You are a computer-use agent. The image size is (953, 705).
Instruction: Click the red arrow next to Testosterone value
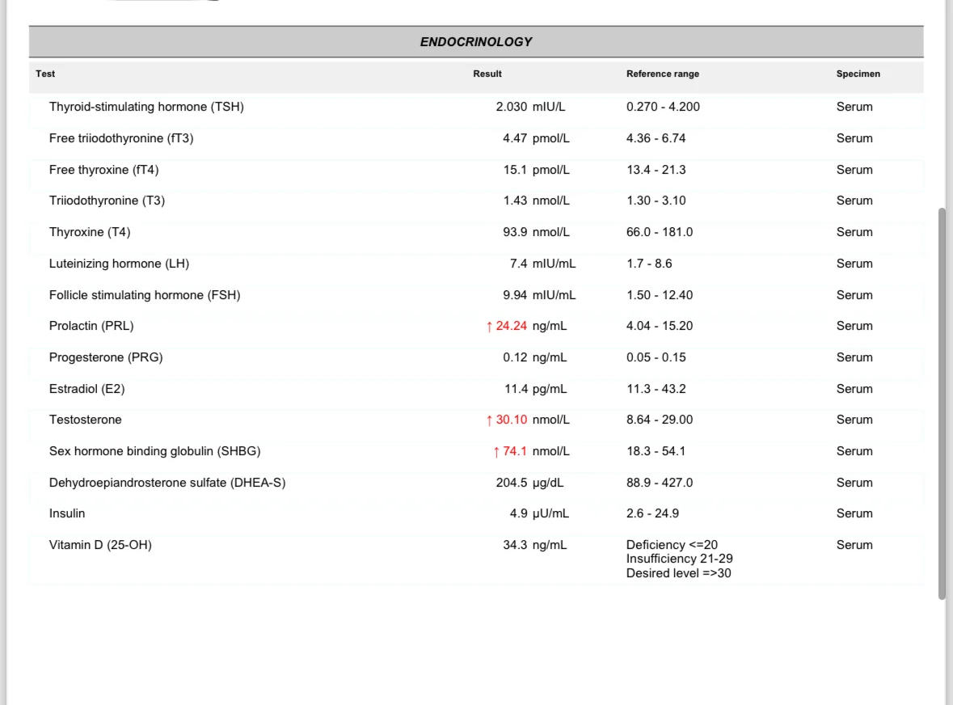coord(489,420)
